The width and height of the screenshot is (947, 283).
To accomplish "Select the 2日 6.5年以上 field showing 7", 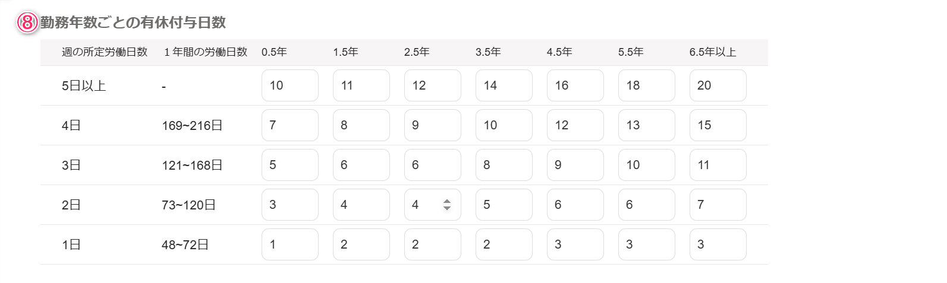I will pyautogui.click(x=718, y=205).
